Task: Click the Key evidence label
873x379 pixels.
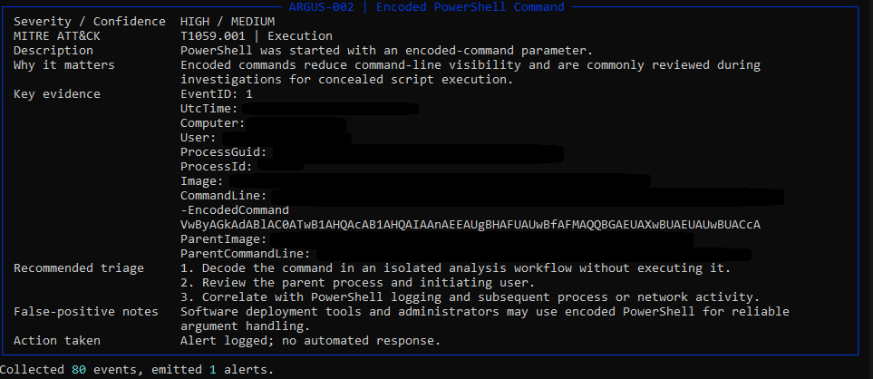Action: pyautogui.click(x=57, y=94)
